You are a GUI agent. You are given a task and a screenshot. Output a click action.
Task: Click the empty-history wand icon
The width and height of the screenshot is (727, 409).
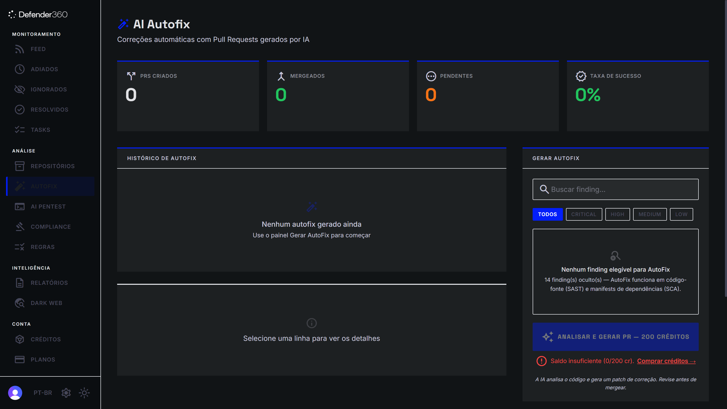pyautogui.click(x=311, y=207)
